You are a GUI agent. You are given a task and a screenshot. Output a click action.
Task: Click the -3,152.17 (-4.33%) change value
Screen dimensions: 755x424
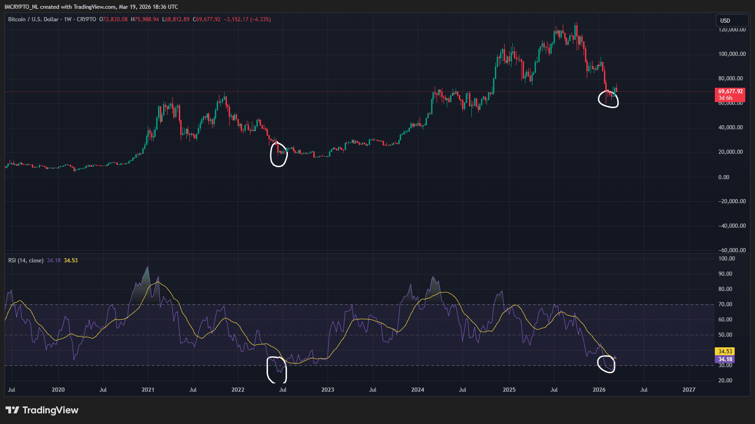click(x=247, y=19)
